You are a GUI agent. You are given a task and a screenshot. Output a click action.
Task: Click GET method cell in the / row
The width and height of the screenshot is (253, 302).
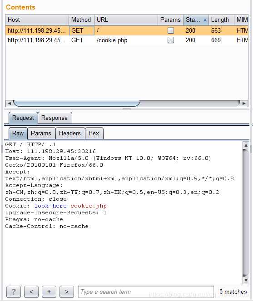point(81,30)
